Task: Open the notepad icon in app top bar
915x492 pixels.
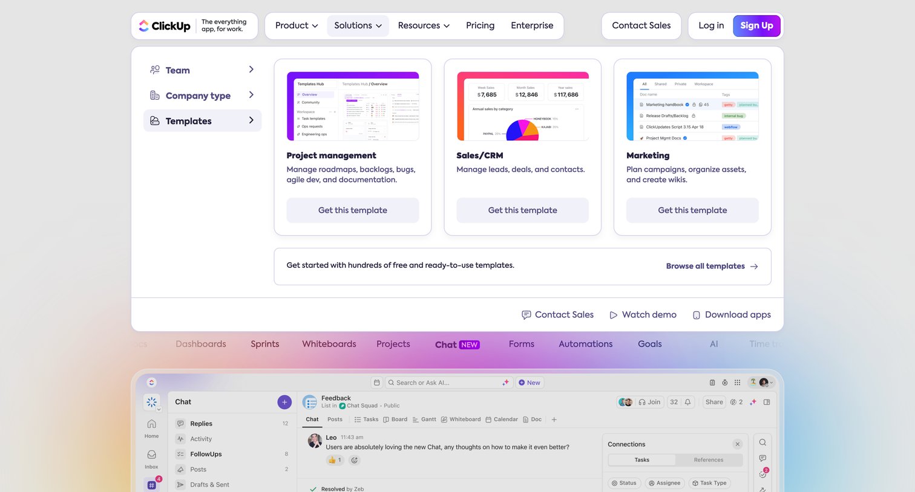Action: click(712, 383)
